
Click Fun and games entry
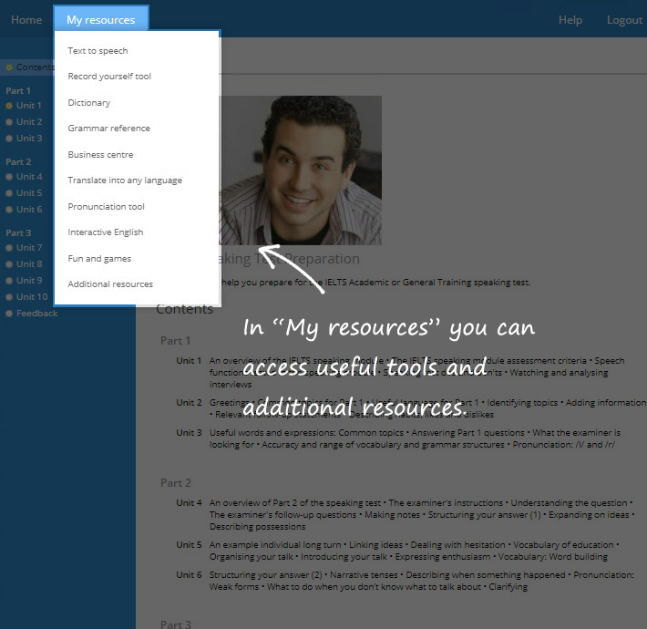point(99,259)
